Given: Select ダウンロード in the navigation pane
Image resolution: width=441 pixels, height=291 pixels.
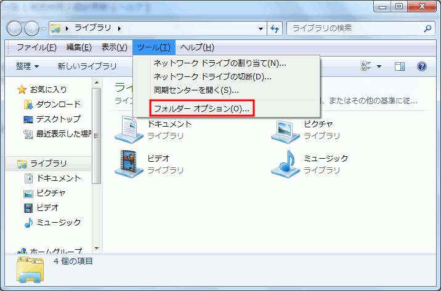Looking at the screenshot, I should pos(58,104).
